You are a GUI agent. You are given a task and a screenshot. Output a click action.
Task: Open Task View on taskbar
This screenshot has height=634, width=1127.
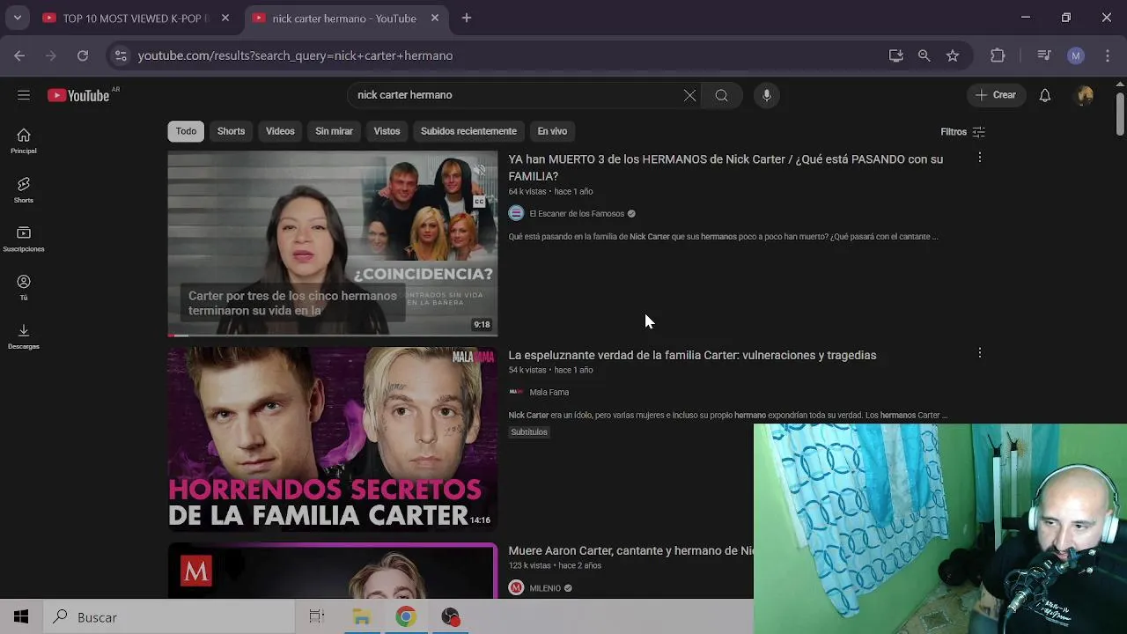(x=317, y=617)
